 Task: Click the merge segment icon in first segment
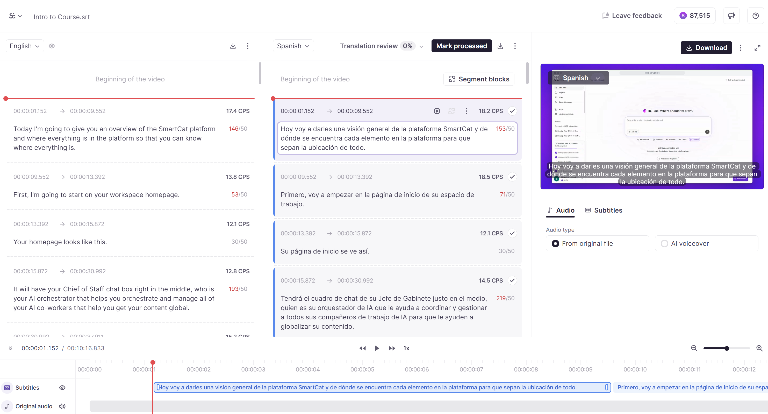452,111
